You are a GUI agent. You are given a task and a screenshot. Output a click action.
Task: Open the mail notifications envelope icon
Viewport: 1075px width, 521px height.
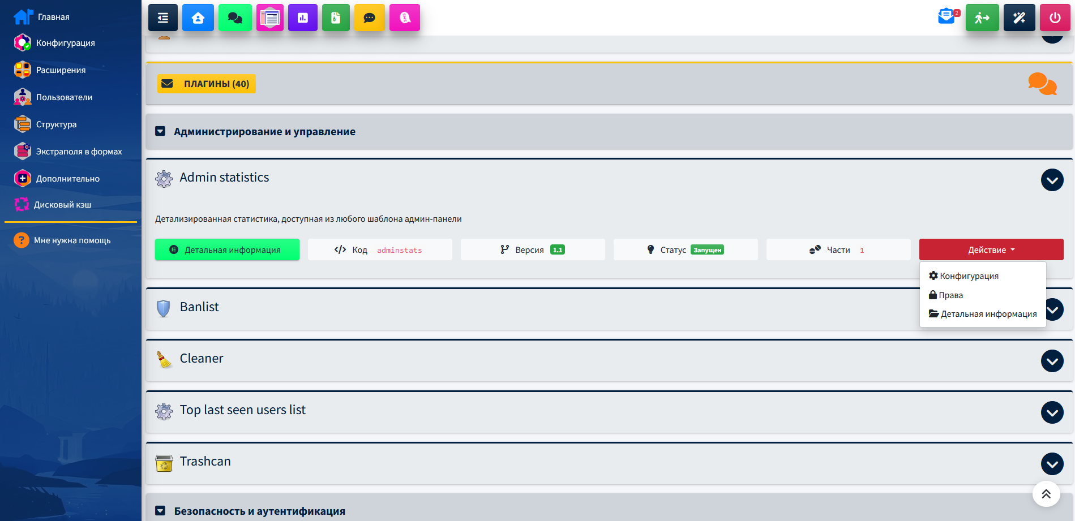946,16
